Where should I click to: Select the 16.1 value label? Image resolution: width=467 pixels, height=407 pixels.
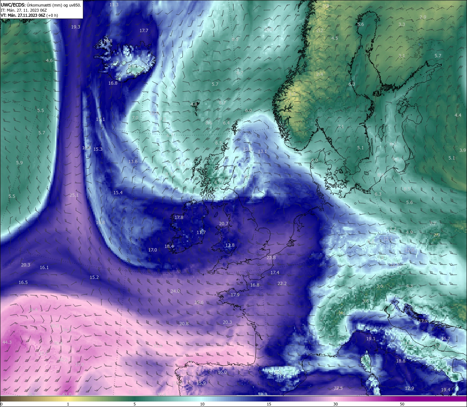pyautogui.click(x=44, y=268)
